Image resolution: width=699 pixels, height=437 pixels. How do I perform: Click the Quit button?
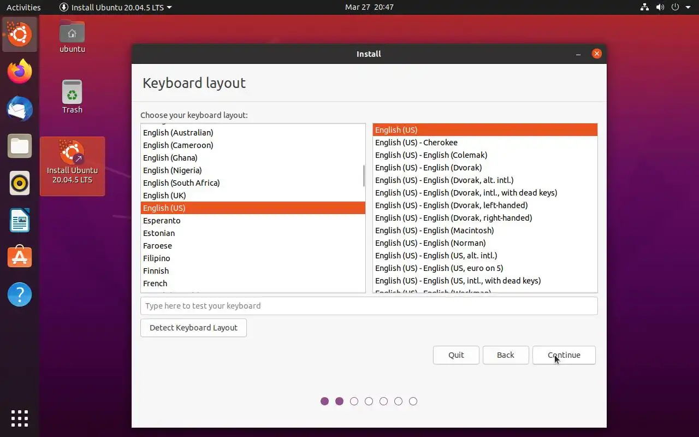[x=456, y=355]
